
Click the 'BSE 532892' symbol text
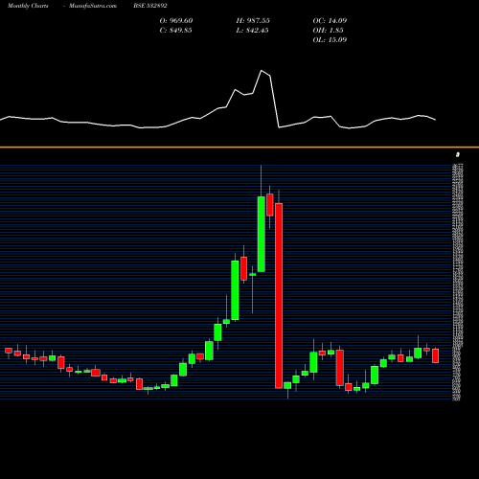(x=150, y=6)
